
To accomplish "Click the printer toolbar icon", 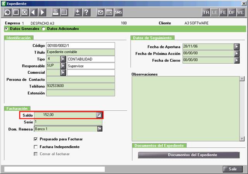I will tap(55, 12).
